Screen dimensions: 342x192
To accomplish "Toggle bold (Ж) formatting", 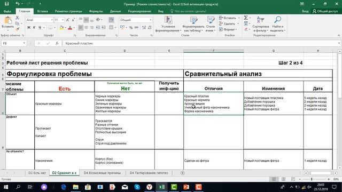I will (x=28, y=28).
